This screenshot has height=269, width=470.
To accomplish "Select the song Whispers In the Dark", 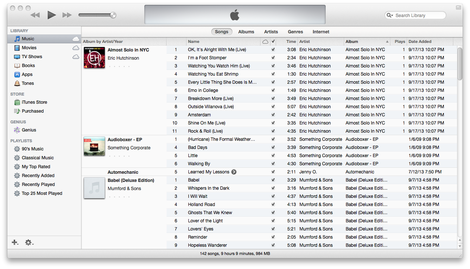I will pos(208,188).
